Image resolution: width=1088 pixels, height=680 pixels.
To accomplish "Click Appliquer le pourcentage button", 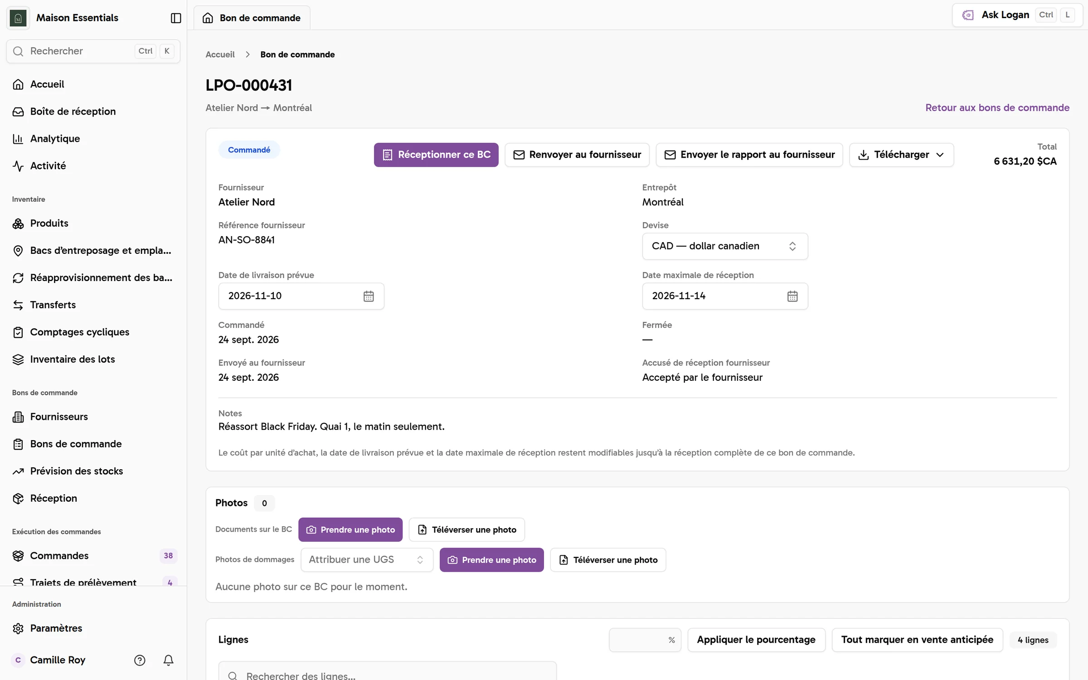I will click(x=756, y=640).
